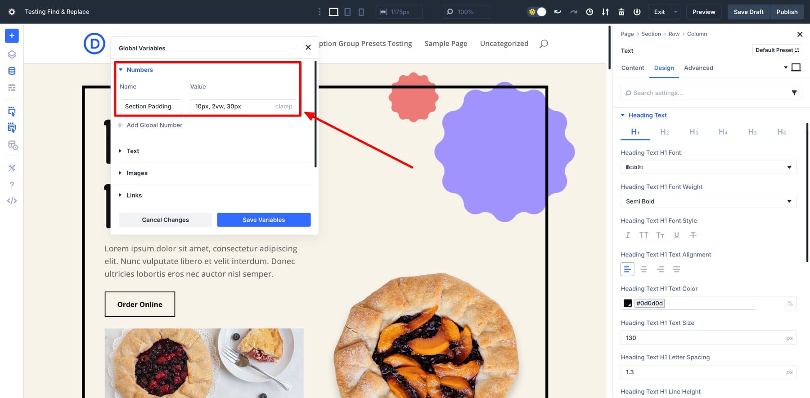Undo the last change
The width and height of the screenshot is (810, 398).
(x=558, y=12)
